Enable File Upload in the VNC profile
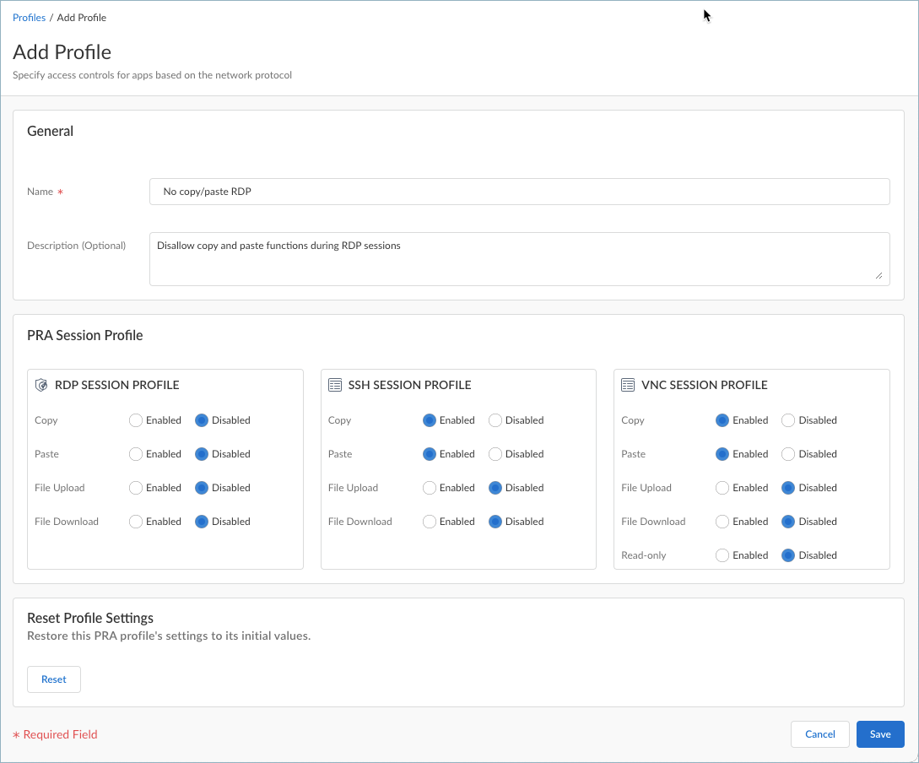The width and height of the screenshot is (919, 763). pyautogui.click(x=722, y=487)
